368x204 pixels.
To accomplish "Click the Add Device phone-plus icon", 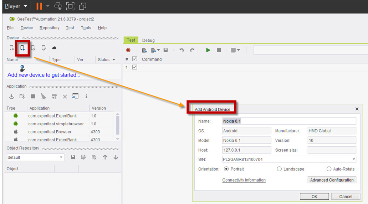I will (22, 48).
